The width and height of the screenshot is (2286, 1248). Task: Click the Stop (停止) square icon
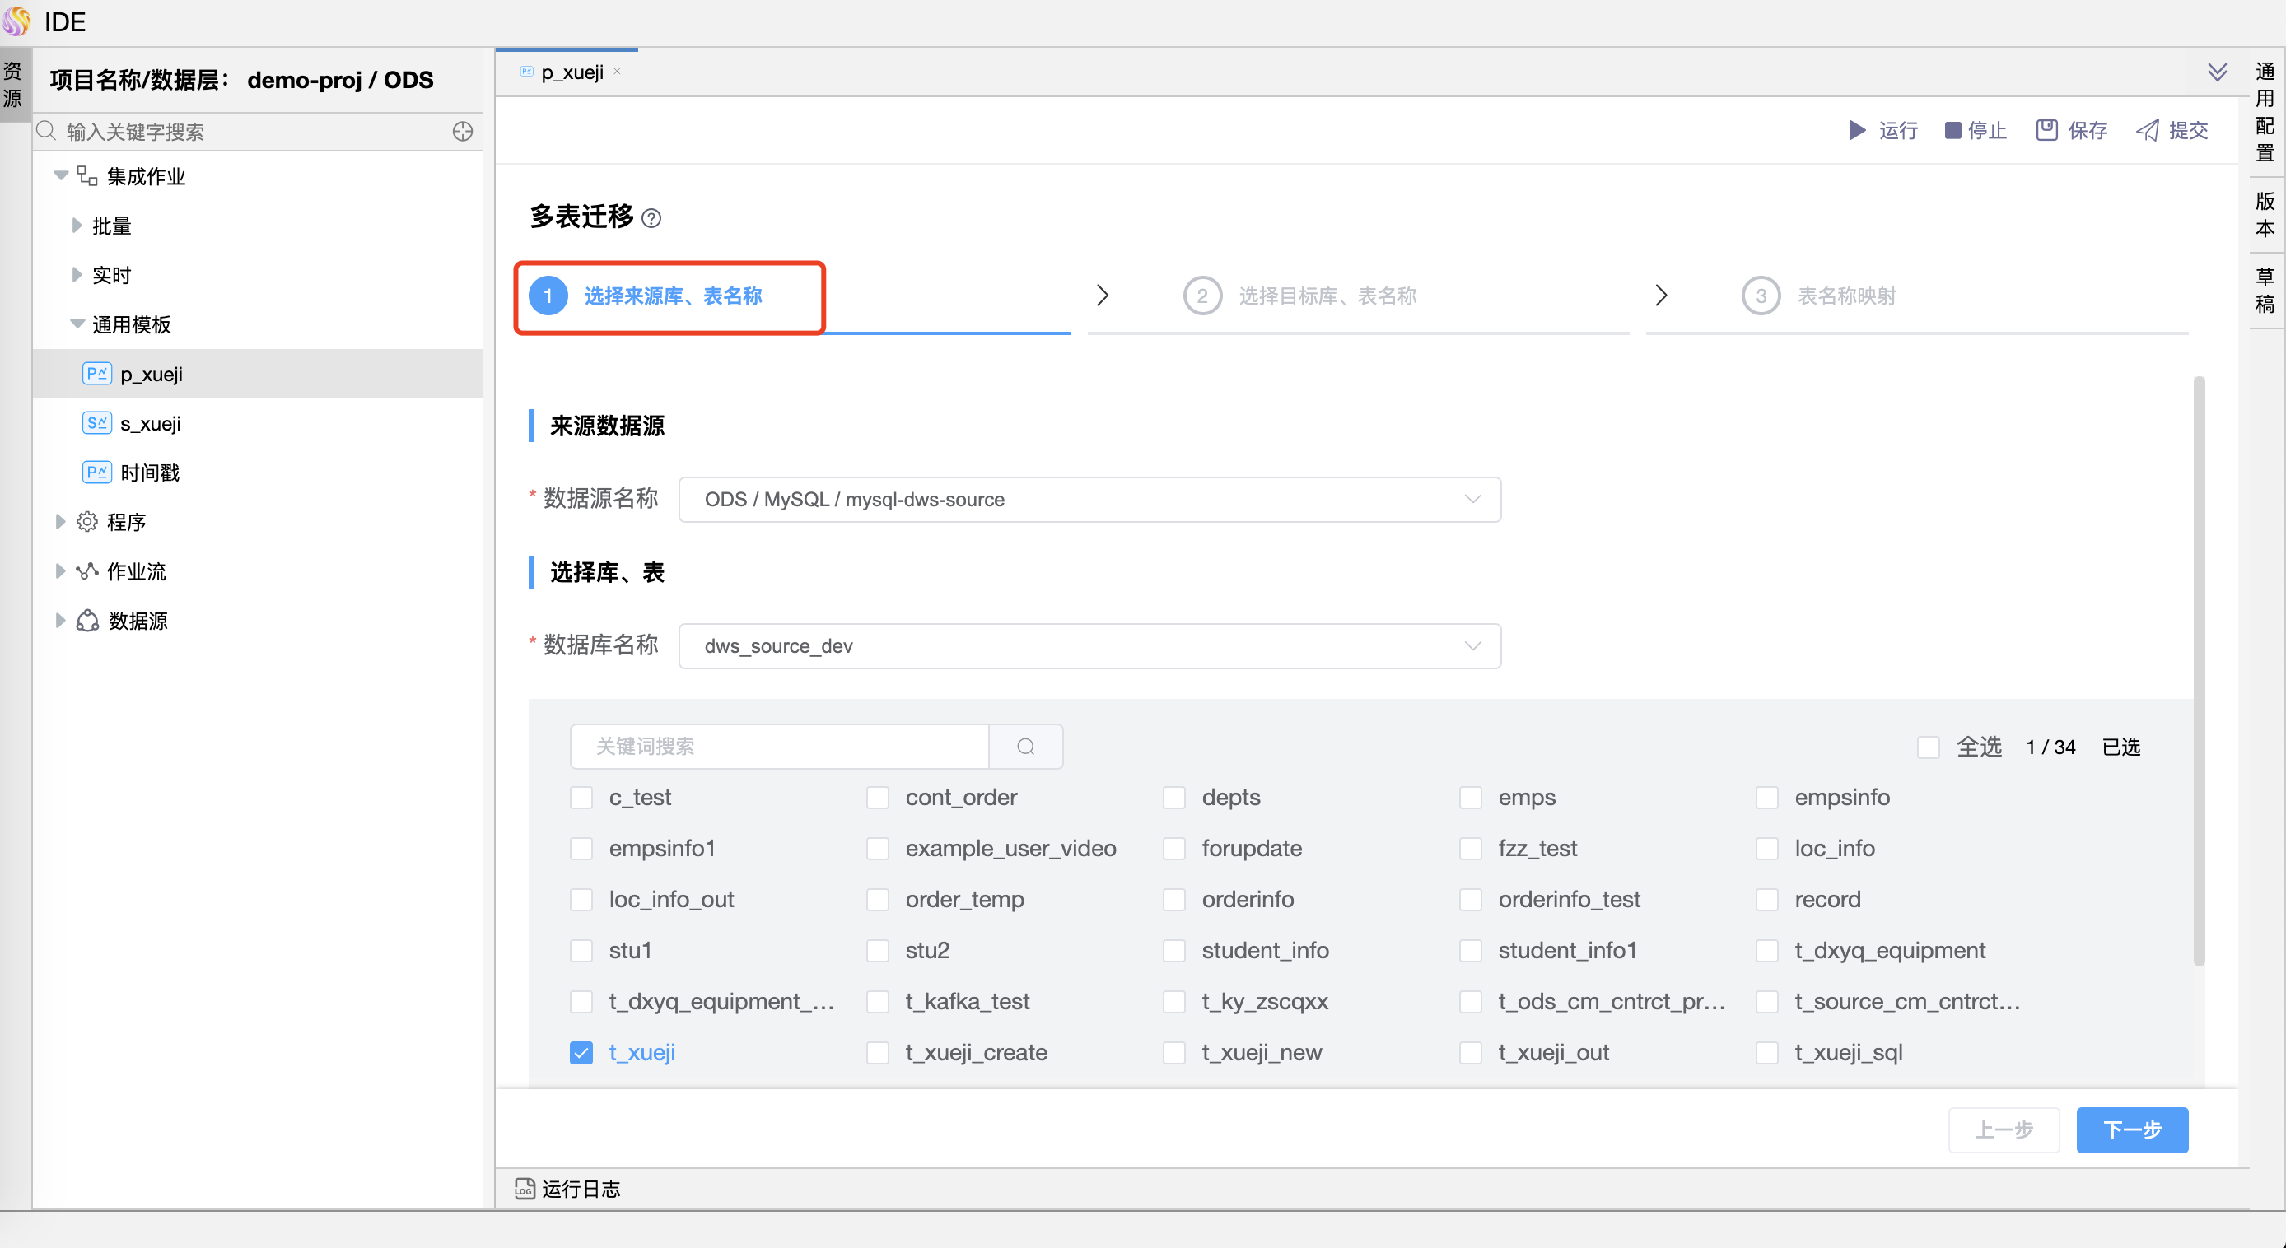[1952, 130]
